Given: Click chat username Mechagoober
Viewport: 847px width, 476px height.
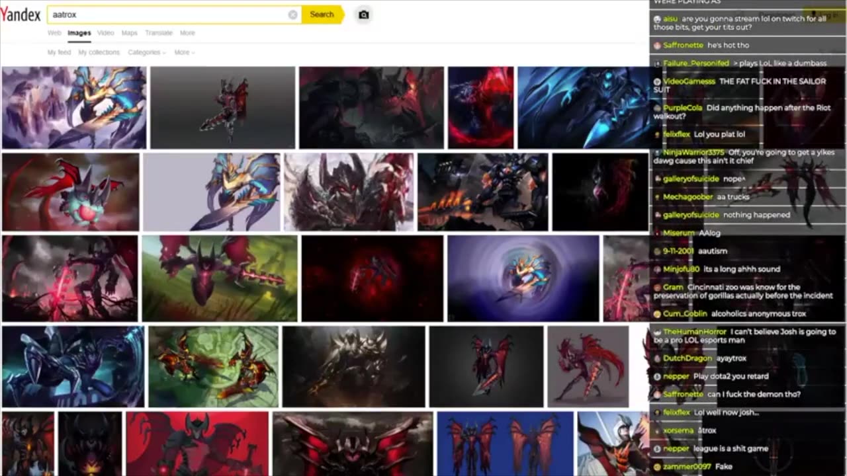Looking at the screenshot, I should click(x=688, y=197).
